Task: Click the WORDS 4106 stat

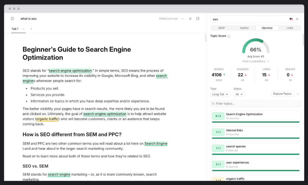Action: [x=218, y=75]
